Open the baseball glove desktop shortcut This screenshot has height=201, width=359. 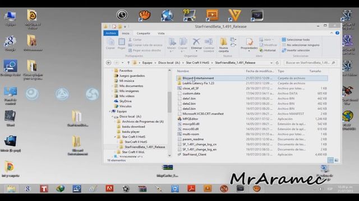[x=145, y=15]
